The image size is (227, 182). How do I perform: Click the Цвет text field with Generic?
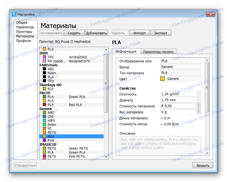point(184,79)
